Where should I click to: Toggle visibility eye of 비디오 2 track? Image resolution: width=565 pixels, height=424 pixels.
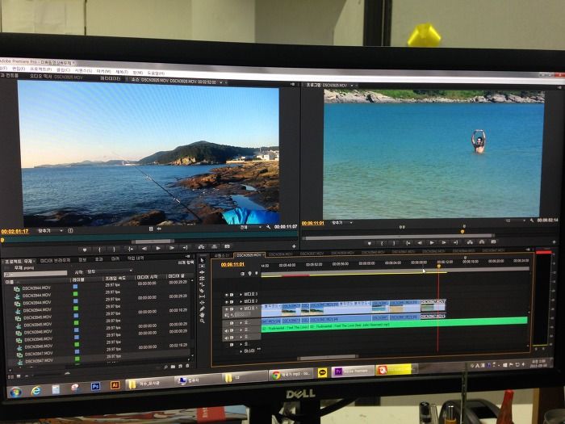[227, 301]
